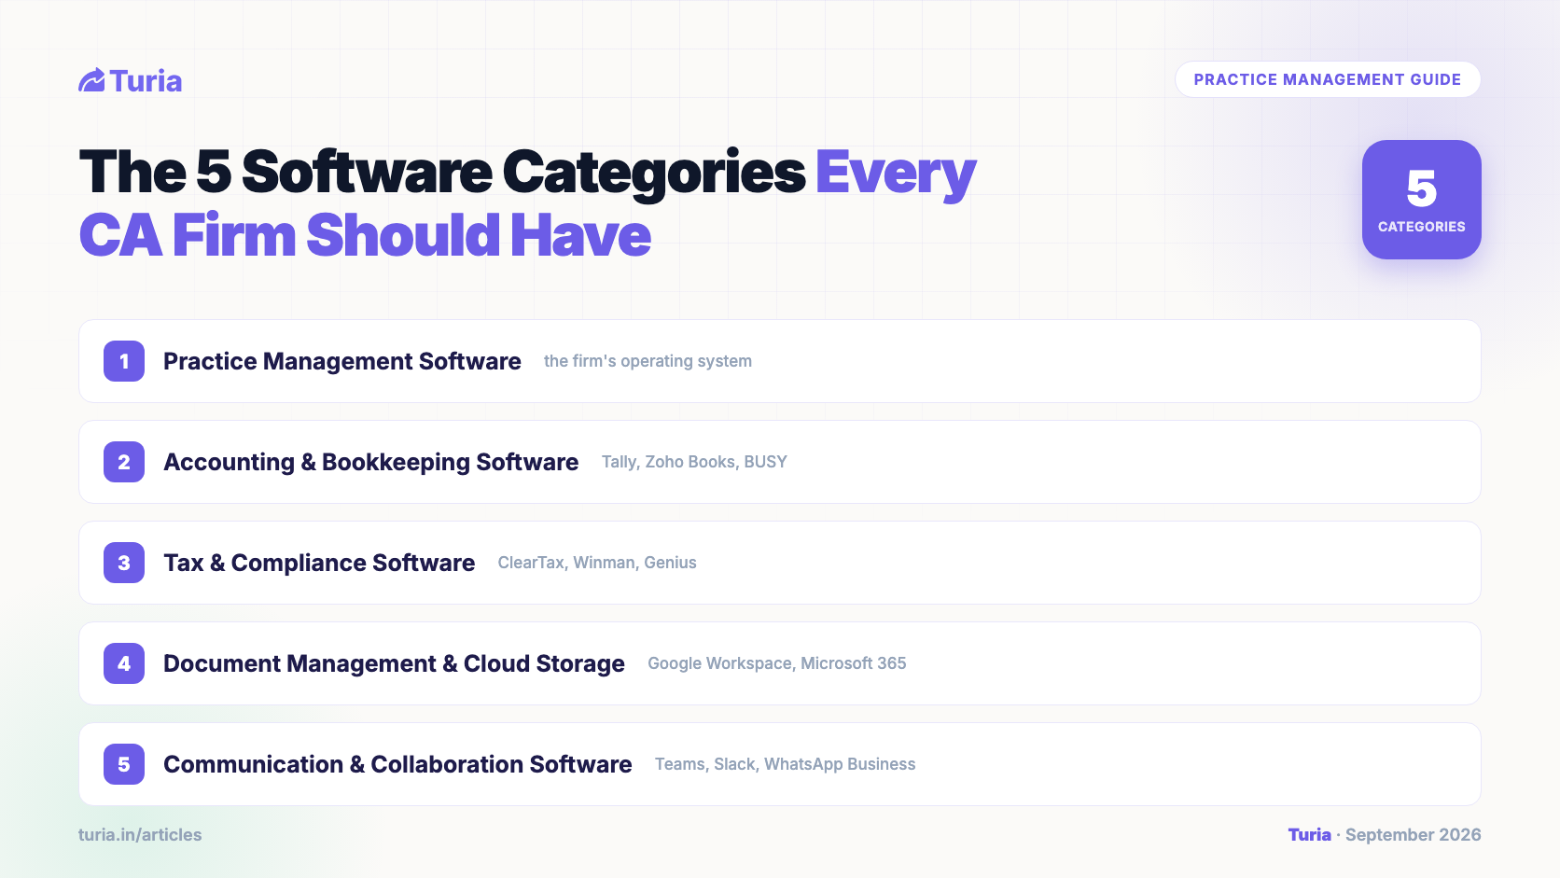Image resolution: width=1560 pixels, height=878 pixels.
Task: Click "Tally, Zoho Books, BUSY" text
Action: pyautogui.click(x=694, y=462)
